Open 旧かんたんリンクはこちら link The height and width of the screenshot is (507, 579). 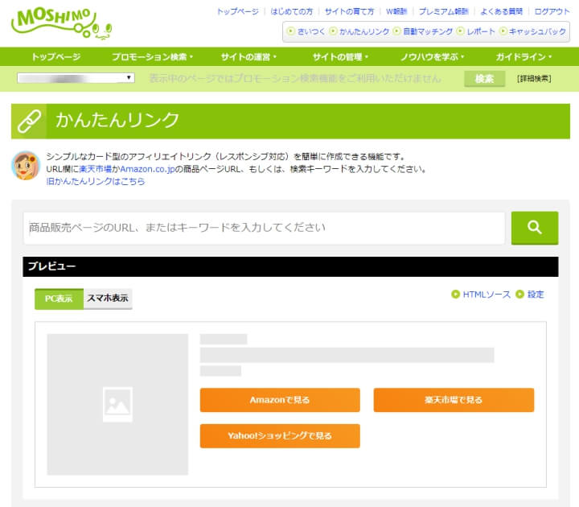pos(96,181)
